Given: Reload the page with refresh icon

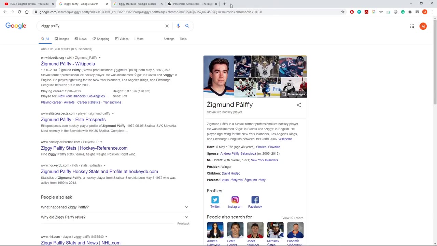Looking at the screenshot, I should point(19,12).
